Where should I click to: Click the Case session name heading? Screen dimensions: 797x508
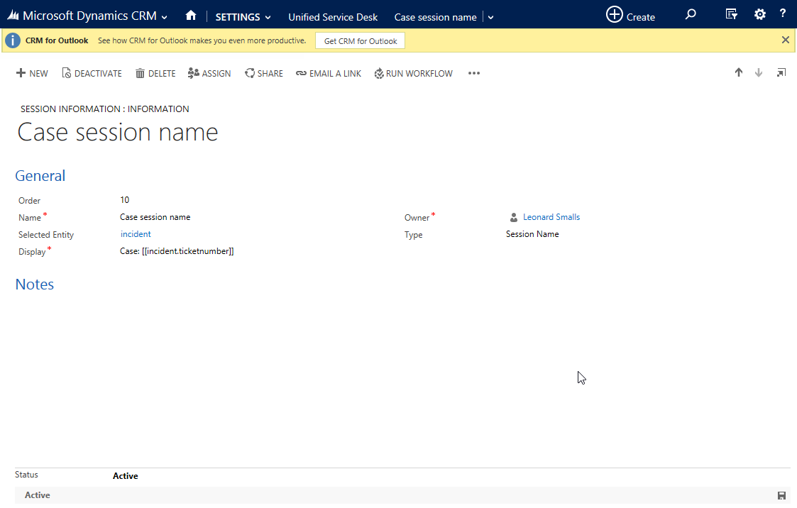(x=118, y=132)
